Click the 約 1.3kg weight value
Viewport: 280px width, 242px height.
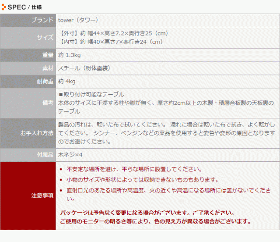click(x=70, y=55)
